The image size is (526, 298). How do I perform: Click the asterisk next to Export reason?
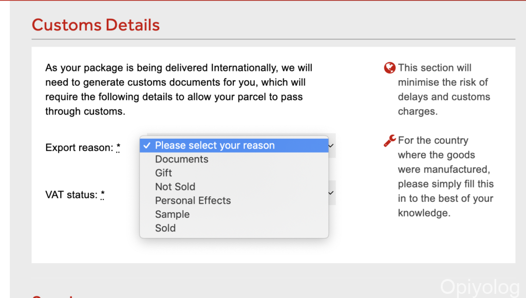[x=118, y=148]
